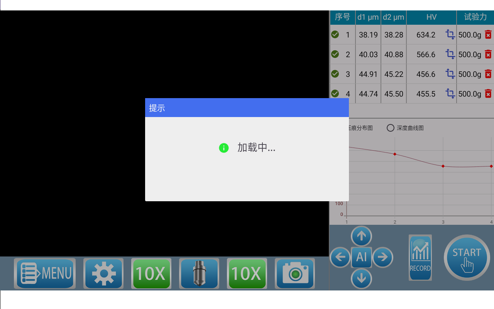The height and width of the screenshot is (309, 494).
Task: Select the d1 value 44.74
Action: (x=368, y=94)
